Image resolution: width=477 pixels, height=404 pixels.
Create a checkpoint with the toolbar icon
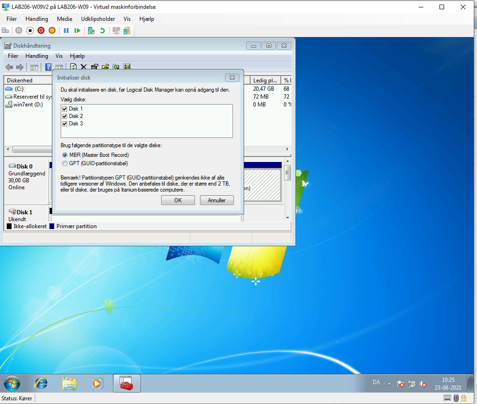pos(91,31)
